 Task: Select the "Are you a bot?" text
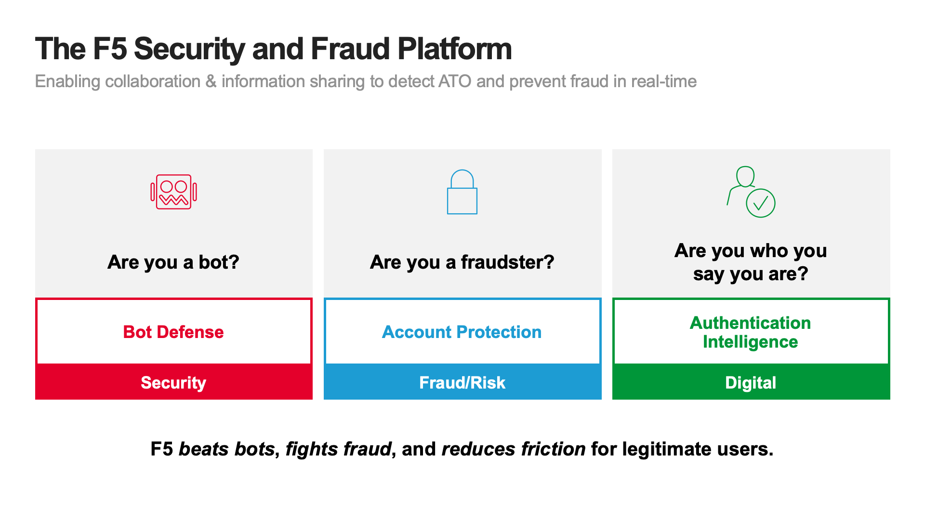[173, 262]
